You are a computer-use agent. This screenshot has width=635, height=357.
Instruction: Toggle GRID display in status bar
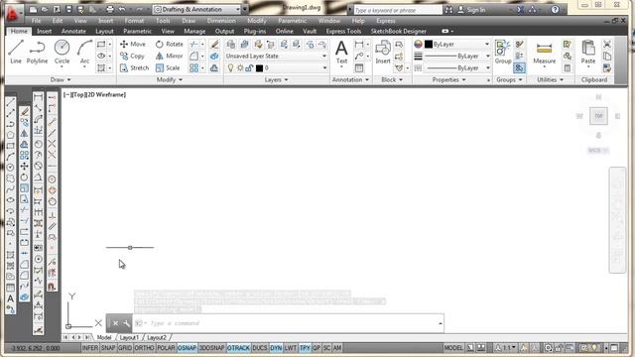[125, 348]
